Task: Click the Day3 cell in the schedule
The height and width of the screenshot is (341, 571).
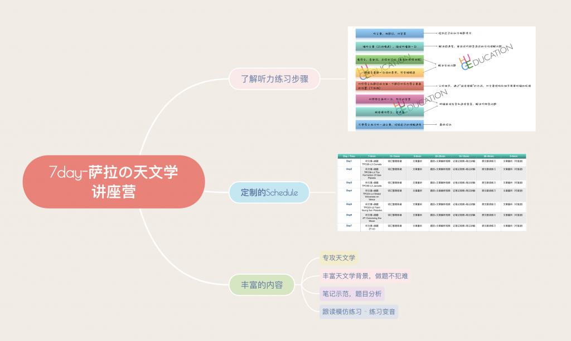Action: 349,184
